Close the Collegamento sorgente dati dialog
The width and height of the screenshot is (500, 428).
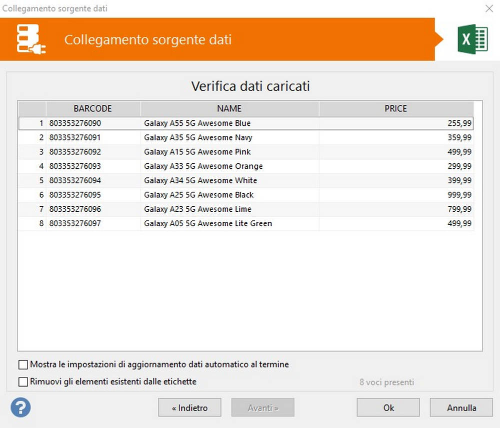point(489,8)
